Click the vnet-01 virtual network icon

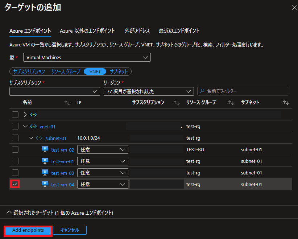click(x=33, y=127)
